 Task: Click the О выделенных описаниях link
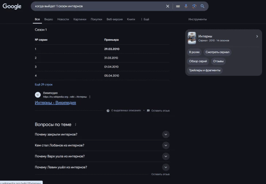(x=126, y=110)
